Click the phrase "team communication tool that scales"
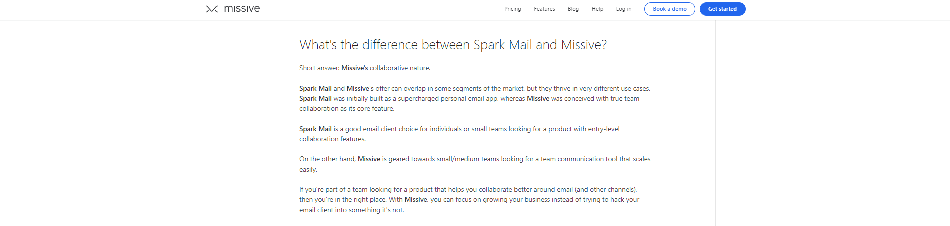 pyautogui.click(x=595, y=159)
